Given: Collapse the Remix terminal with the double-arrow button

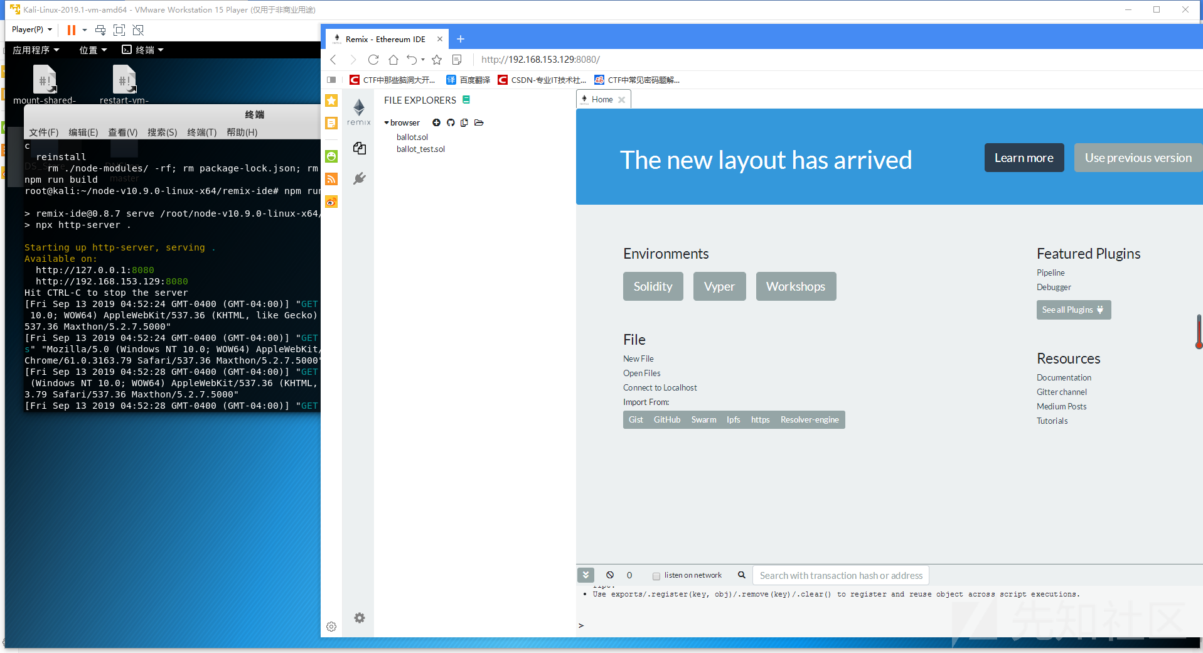Looking at the screenshot, I should pyautogui.click(x=585, y=575).
